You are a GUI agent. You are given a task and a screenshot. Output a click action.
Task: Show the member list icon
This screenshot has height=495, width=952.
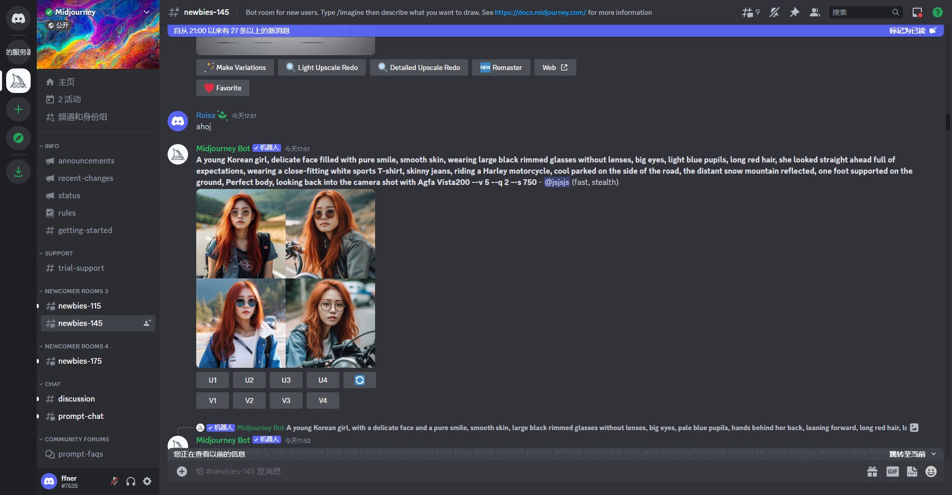click(815, 12)
